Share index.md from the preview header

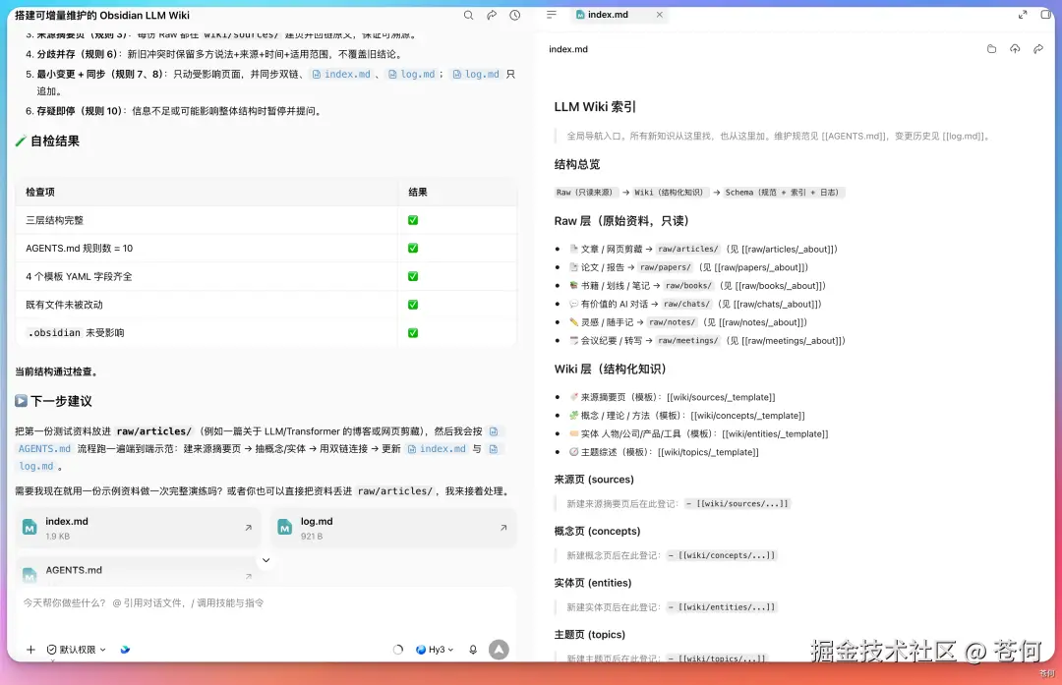[1038, 49]
